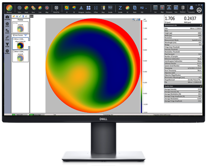The width and height of the screenshot is (208, 166).
Task: Select the Average Modulation (%) row
Action: (x=183, y=94)
